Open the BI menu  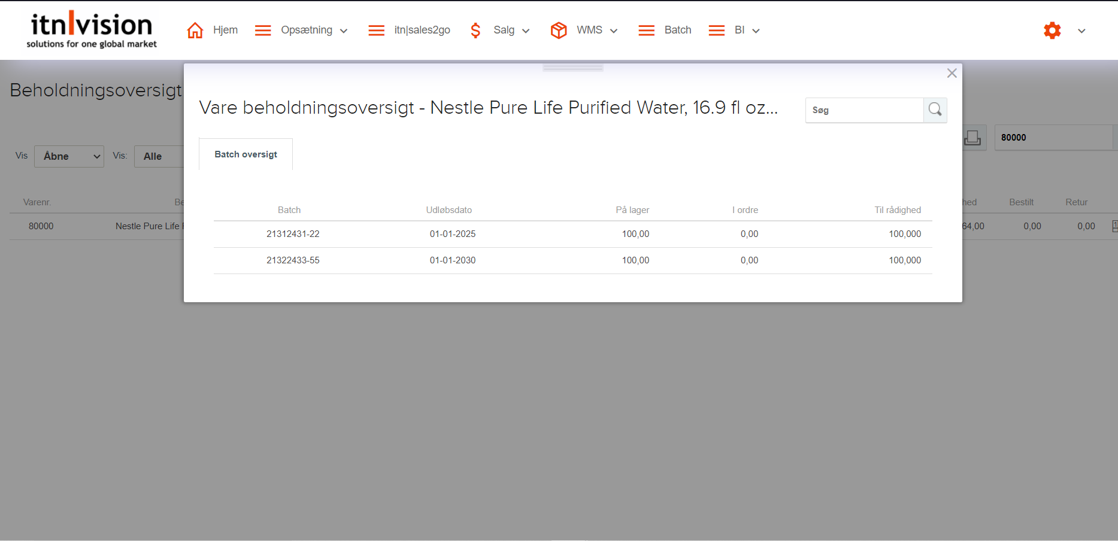(740, 31)
